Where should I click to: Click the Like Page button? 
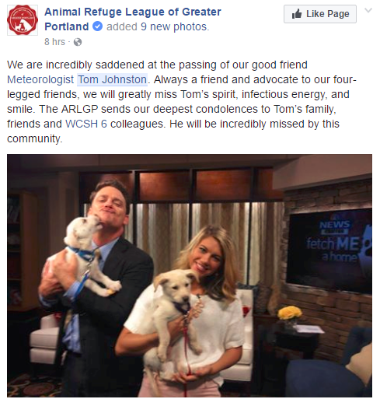tap(320, 14)
